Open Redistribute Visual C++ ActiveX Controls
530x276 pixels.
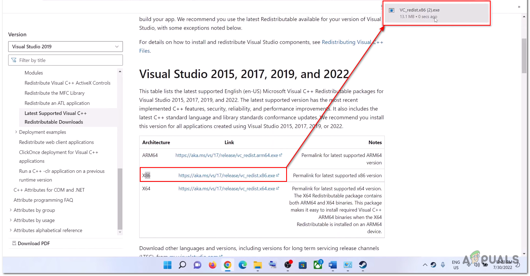67,83
